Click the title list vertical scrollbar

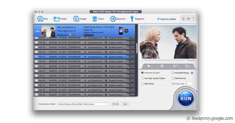(x=136, y=48)
